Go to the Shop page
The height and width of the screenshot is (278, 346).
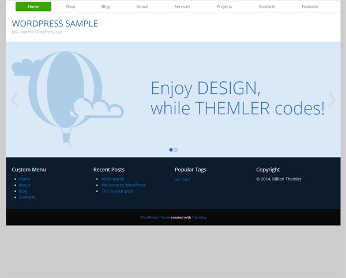[70, 7]
